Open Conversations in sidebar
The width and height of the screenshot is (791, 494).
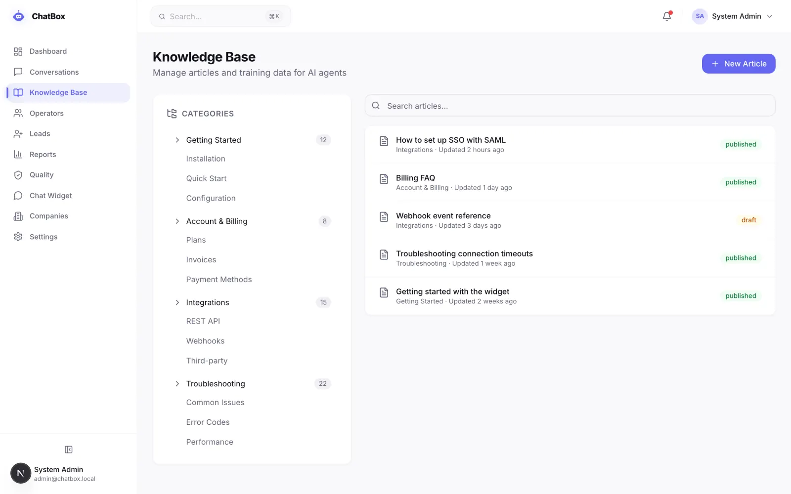point(68,72)
